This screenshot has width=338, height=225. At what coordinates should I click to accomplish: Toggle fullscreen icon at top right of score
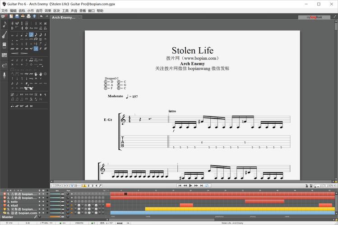335,16
